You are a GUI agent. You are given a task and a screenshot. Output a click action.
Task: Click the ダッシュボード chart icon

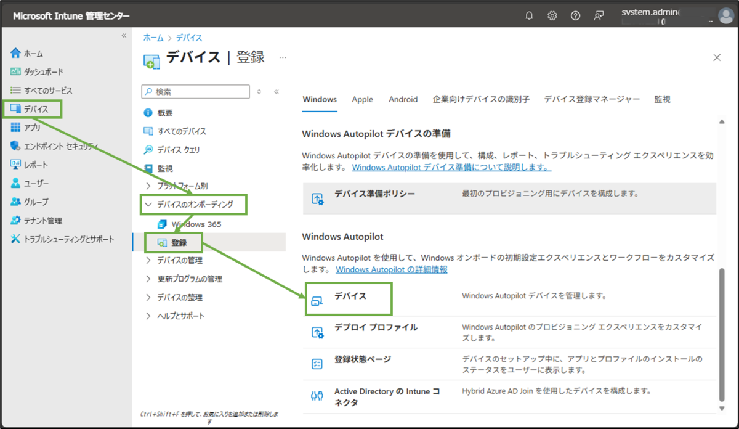coord(16,71)
